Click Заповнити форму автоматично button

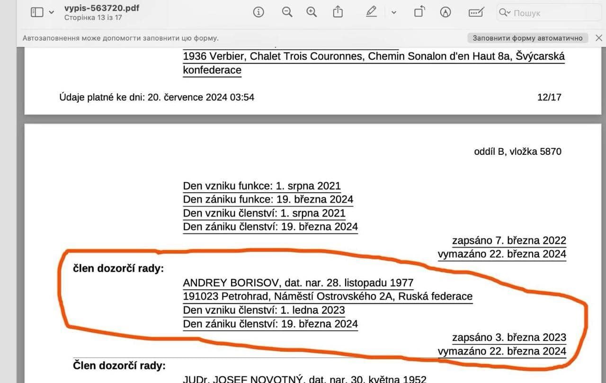528,38
